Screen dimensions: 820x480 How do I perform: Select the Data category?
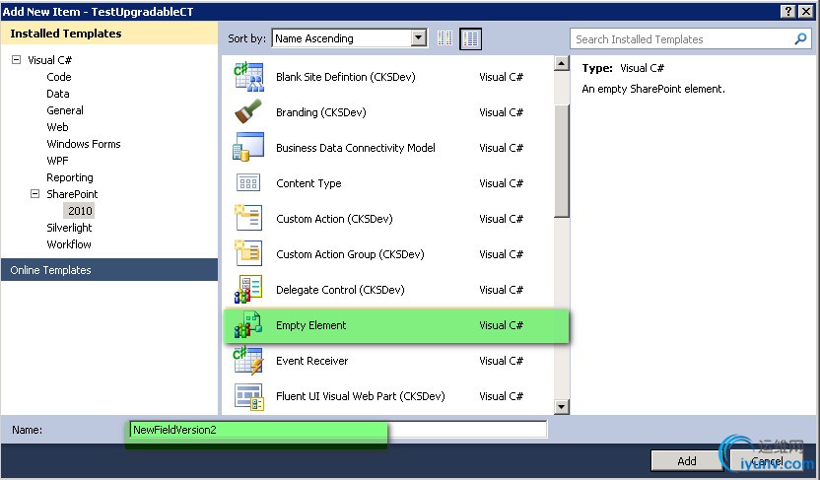tap(57, 94)
